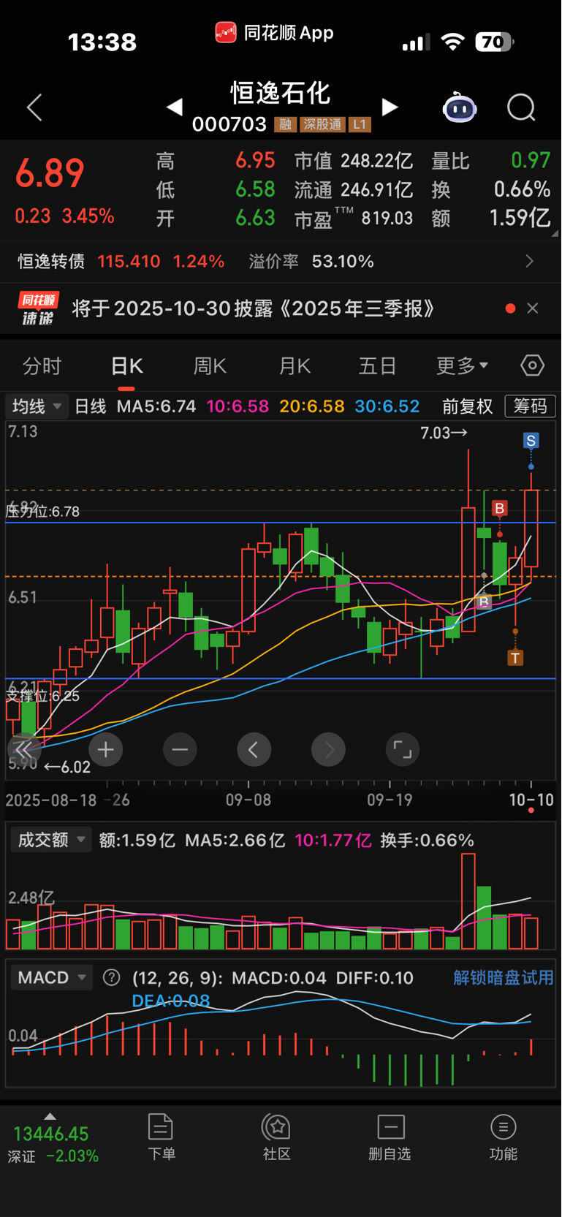Image resolution: width=562 pixels, height=1217 pixels.
Task: Zoom in chart with plus icon
Action: click(105, 749)
